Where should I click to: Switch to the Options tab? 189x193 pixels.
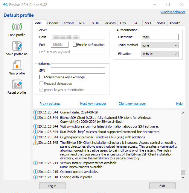[x=53, y=23]
